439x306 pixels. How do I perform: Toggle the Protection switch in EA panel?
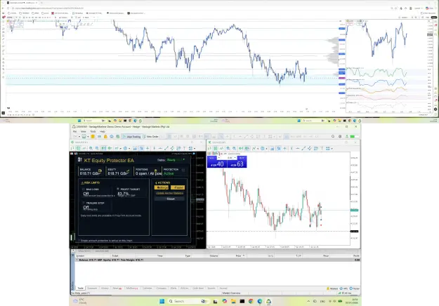click(x=183, y=170)
